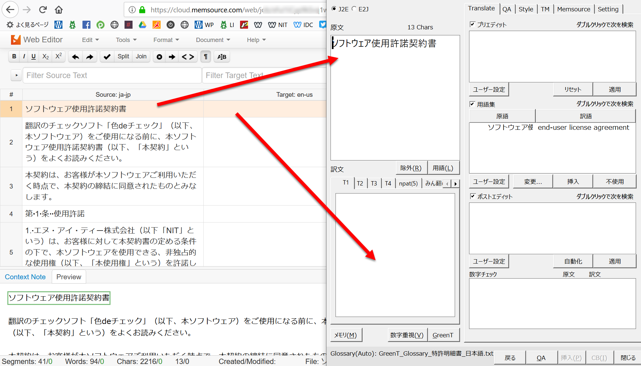Open the Tools dropdown menu
This screenshot has height=366, width=641.
click(x=126, y=40)
